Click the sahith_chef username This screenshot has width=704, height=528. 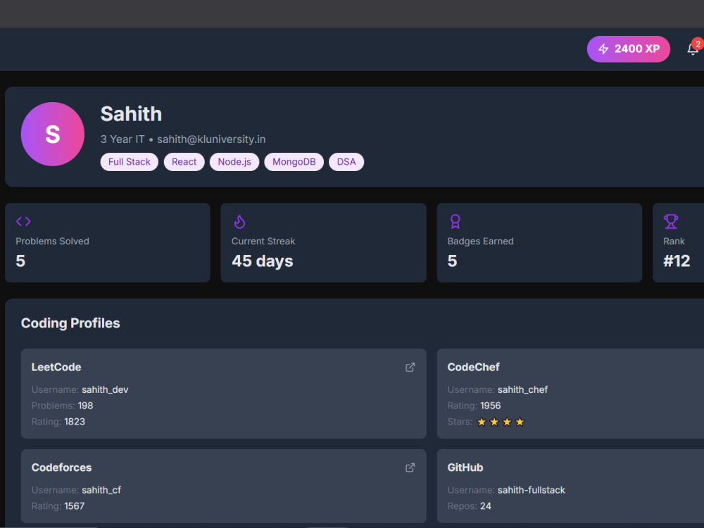[x=522, y=390]
